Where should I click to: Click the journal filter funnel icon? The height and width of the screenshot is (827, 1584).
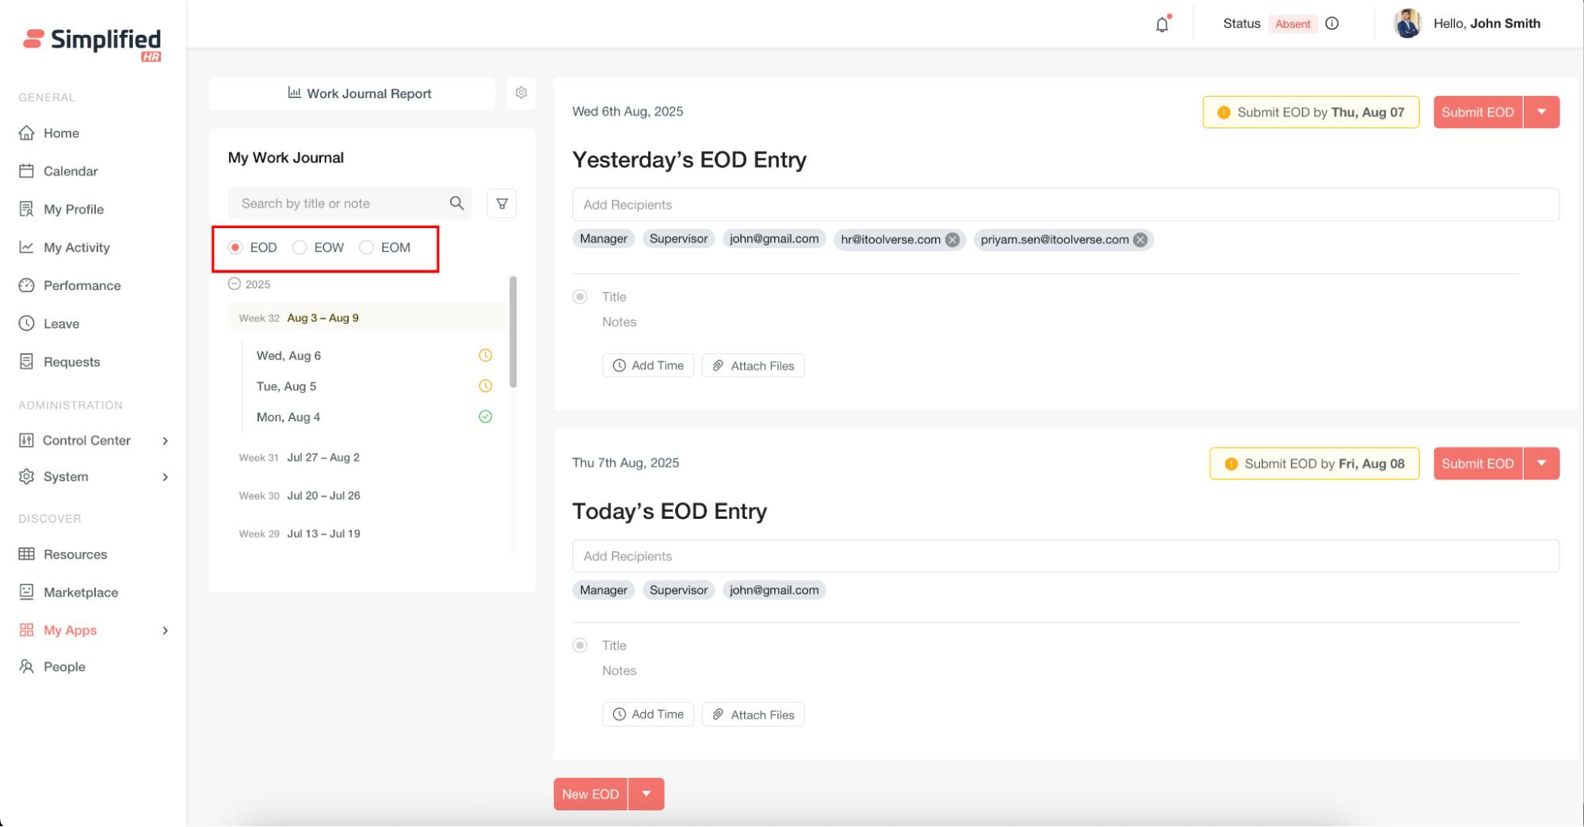tap(502, 204)
